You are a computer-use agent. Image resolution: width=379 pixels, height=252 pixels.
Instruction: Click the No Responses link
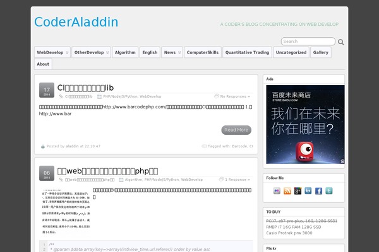(235, 96)
